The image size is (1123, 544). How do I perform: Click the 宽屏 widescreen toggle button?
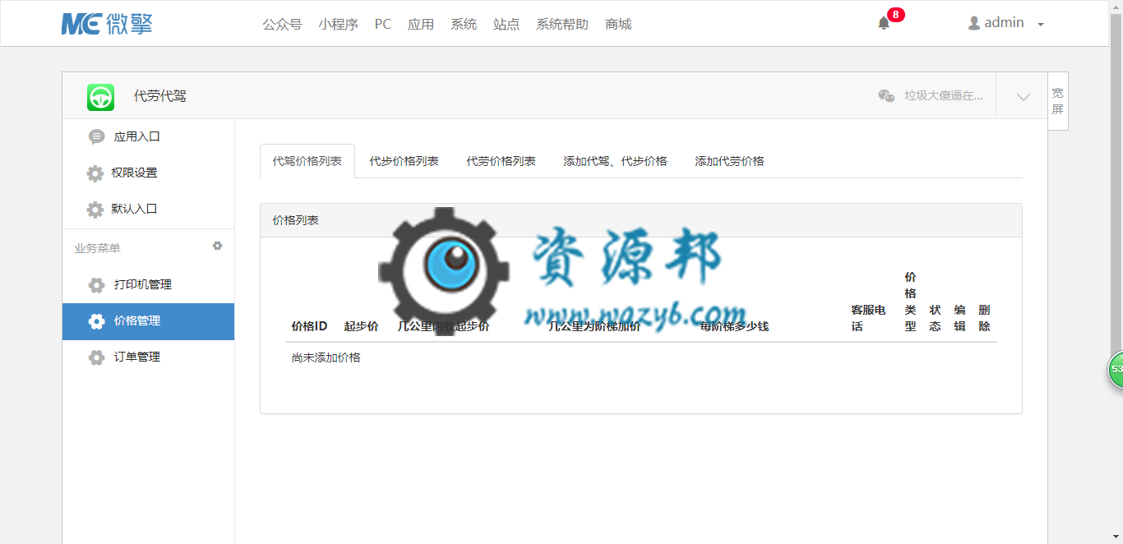pos(1058,101)
